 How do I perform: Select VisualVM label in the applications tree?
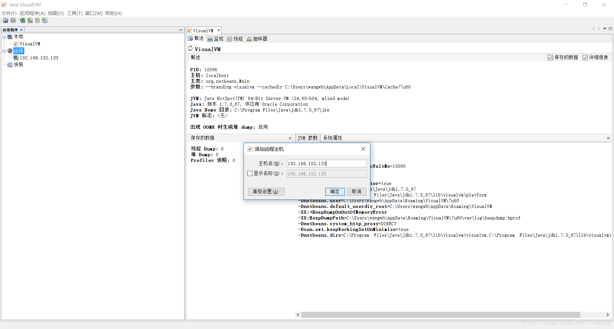click(30, 44)
